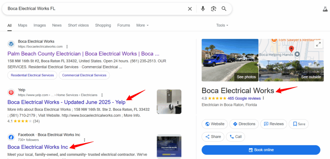Click the magnifying glass search icon
Viewport: 330px width, 159px height.
point(224,9)
